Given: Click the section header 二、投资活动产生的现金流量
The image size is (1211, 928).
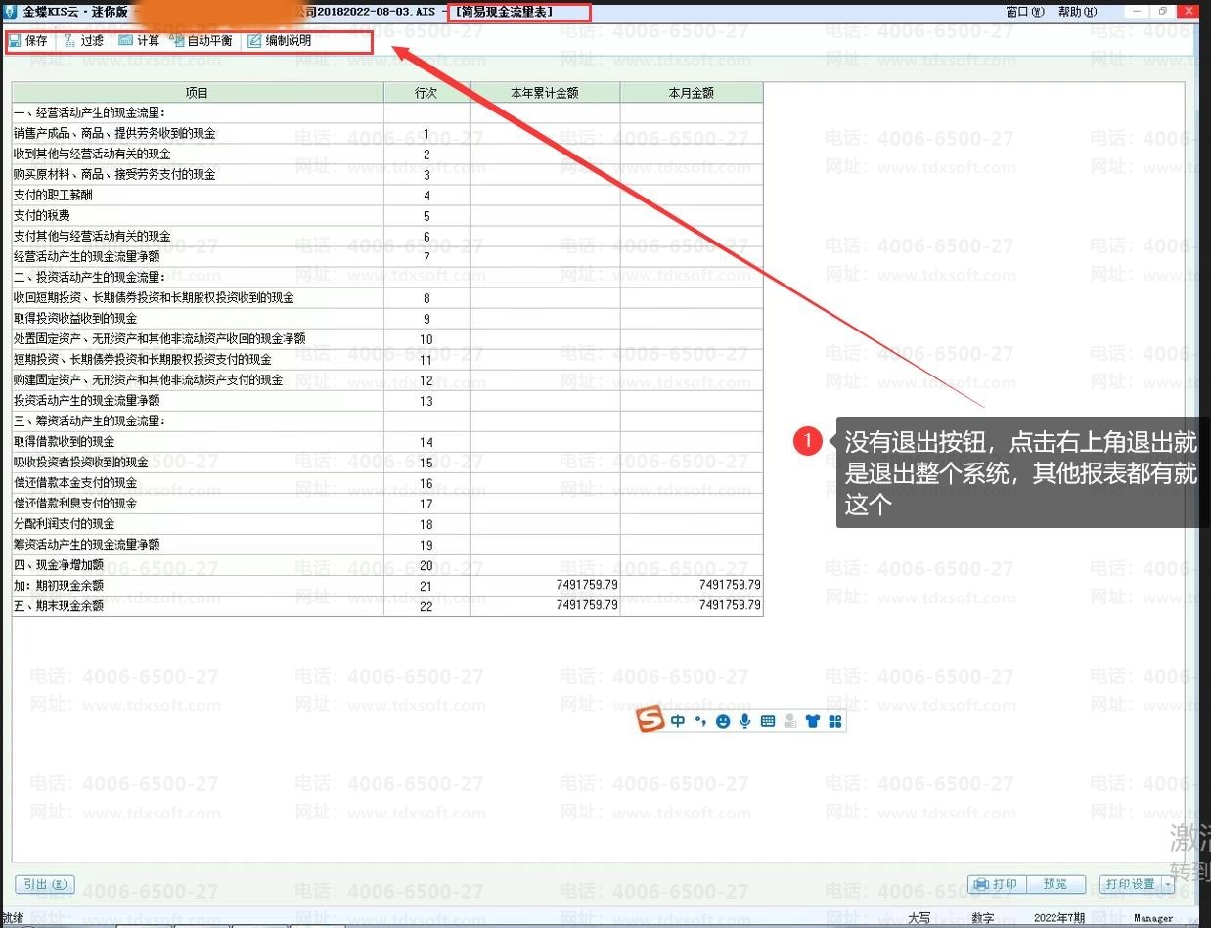Looking at the screenshot, I should [x=90, y=278].
